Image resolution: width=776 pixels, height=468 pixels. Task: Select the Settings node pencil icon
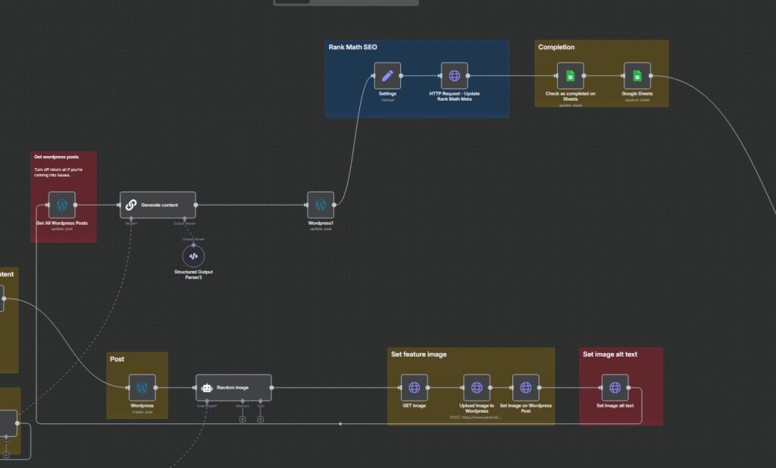click(x=387, y=76)
